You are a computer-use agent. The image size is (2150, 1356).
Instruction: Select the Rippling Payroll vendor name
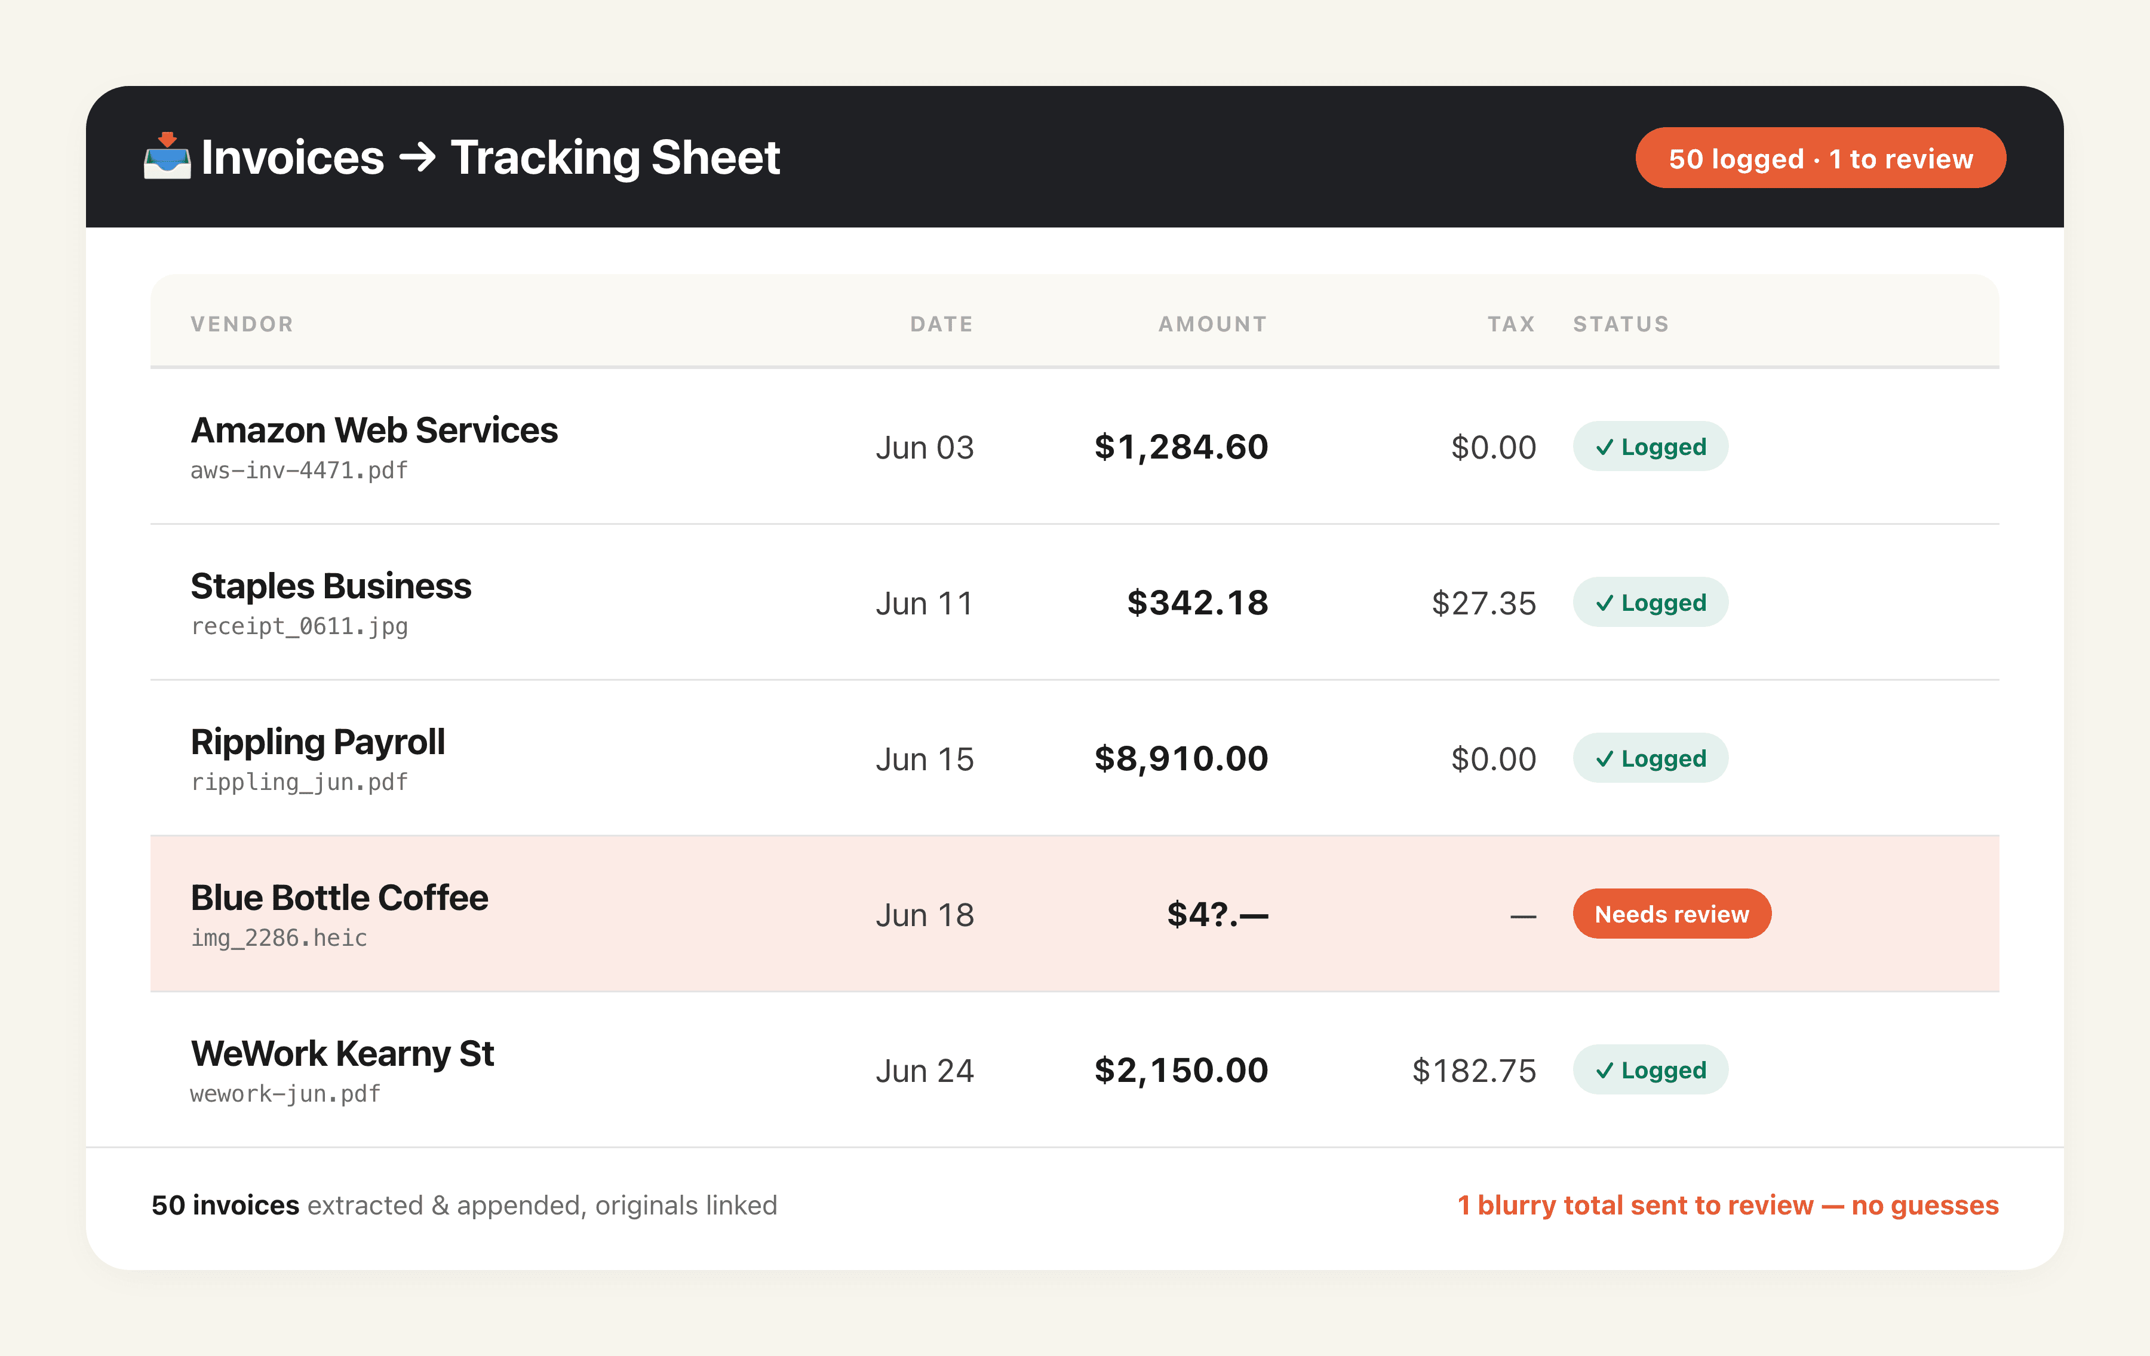pyautogui.click(x=318, y=742)
